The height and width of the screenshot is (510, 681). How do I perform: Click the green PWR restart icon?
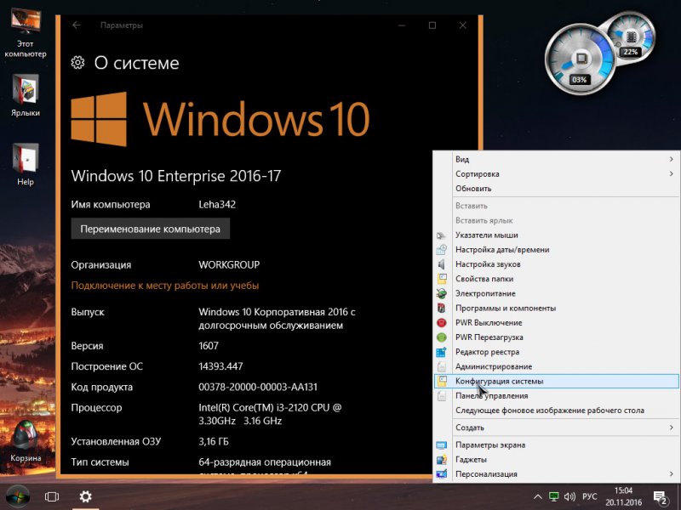tap(441, 337)
